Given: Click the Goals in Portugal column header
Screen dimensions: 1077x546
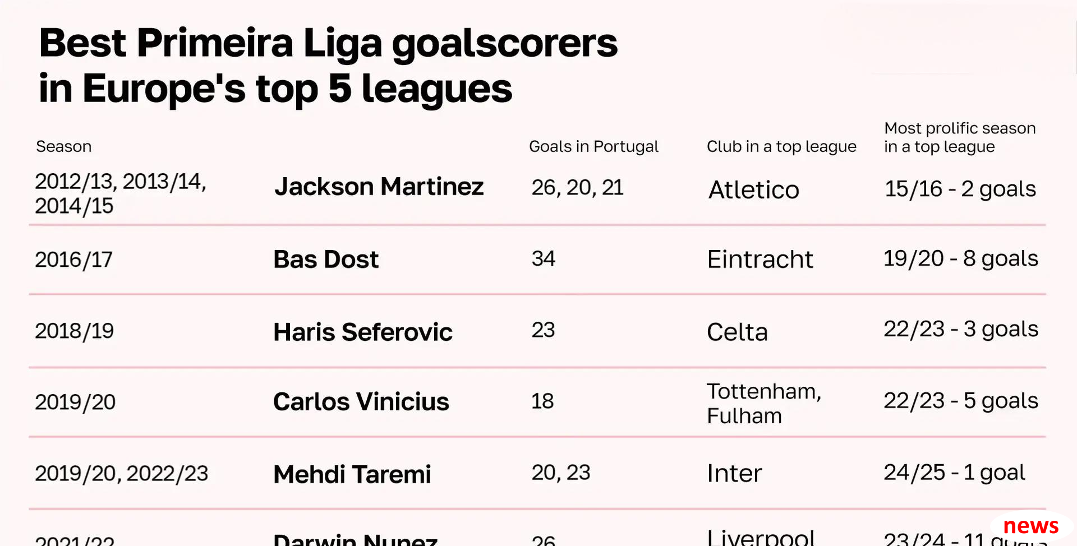Looking at the screenshot, I should 593,146.
